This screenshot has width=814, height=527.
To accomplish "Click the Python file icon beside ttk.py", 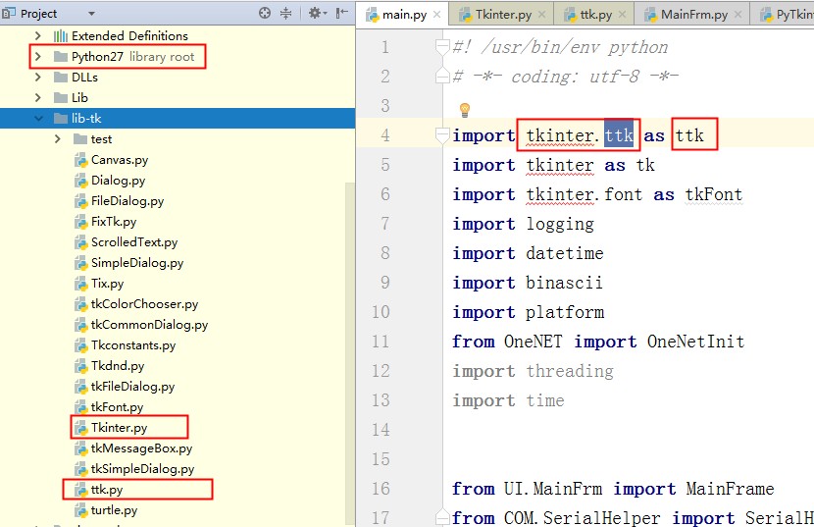I will coord(81,490).
